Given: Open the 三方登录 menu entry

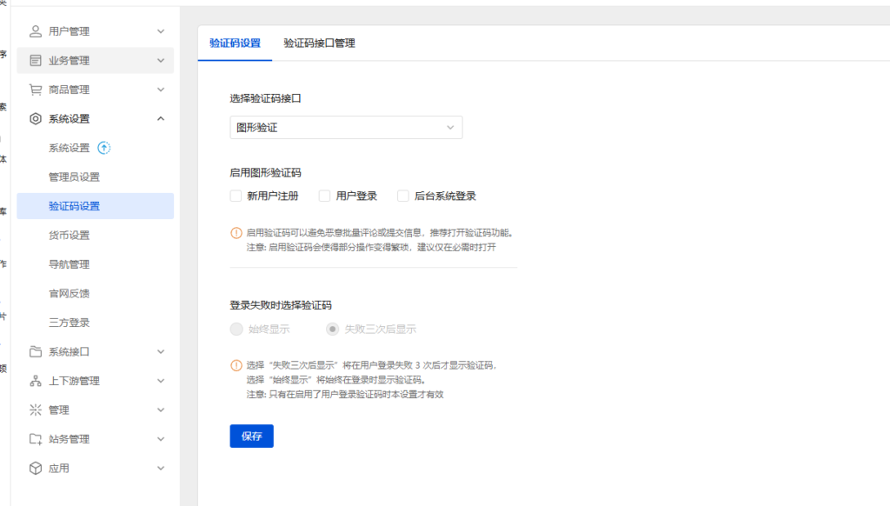Looking at the screenshot, I should (68, 322).
